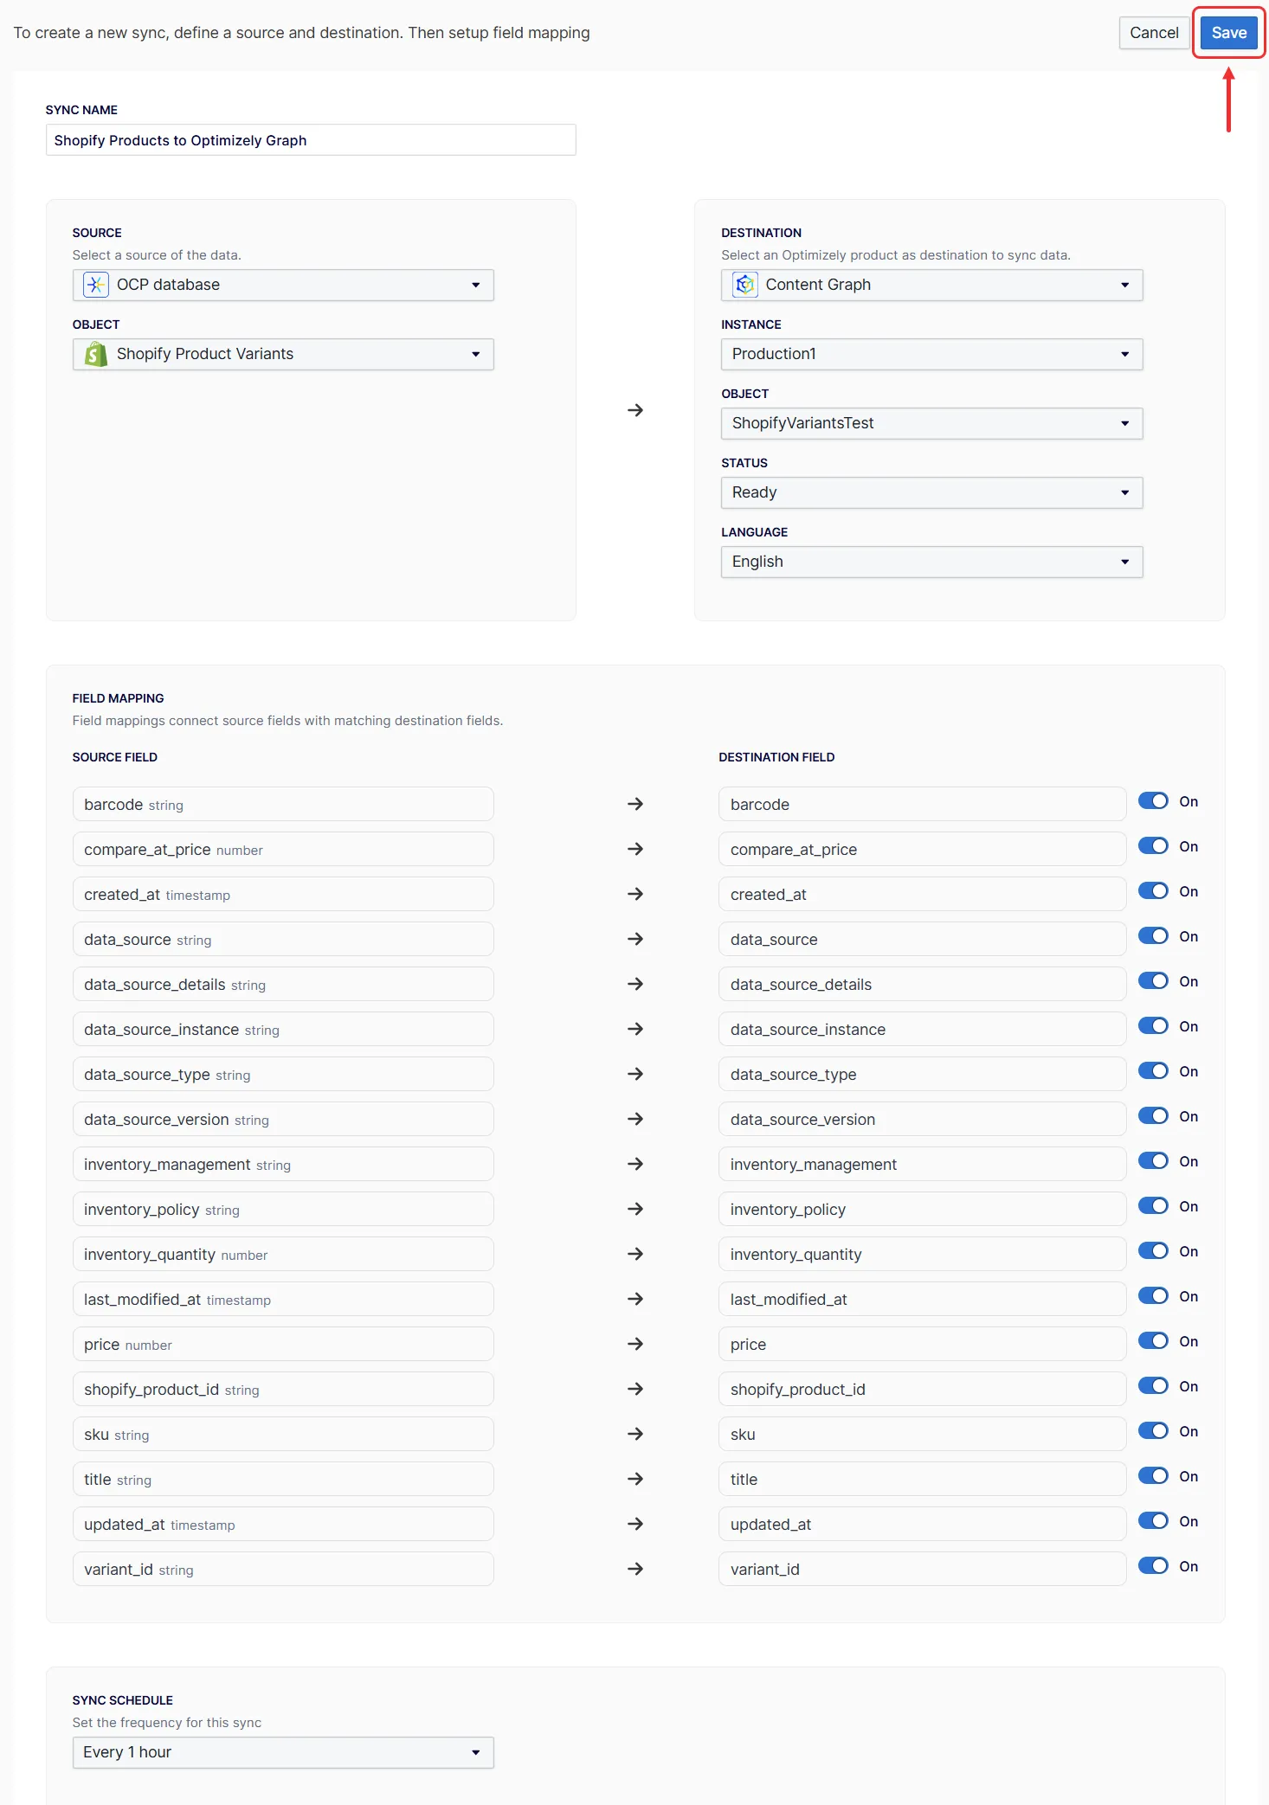
Task: Select the sku destination field
Action: 922,1434
